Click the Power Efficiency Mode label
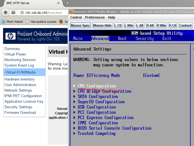The image size is (194, 146). [x=97, y=75]
